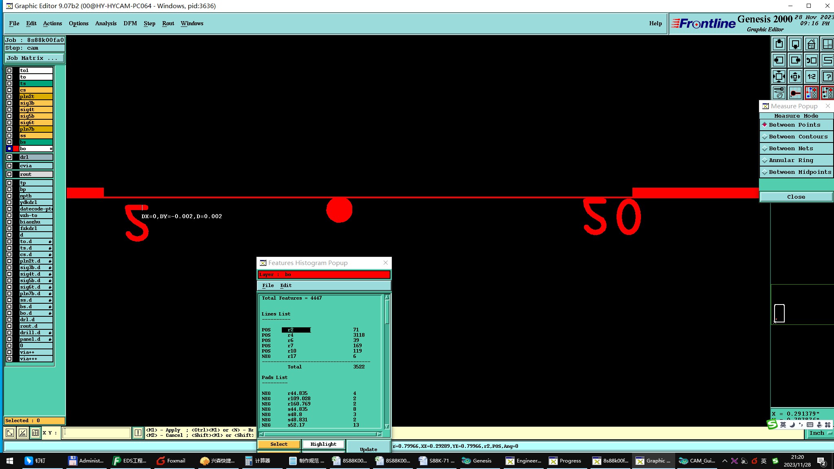Image resolution: width=834 pixels, height=469 pixels.
Task: Click the zoom out arrows icon
Action: point(795,77)
